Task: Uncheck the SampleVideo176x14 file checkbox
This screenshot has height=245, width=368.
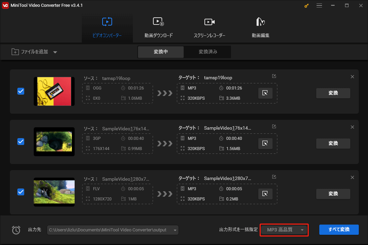Action: coord(21,142)
